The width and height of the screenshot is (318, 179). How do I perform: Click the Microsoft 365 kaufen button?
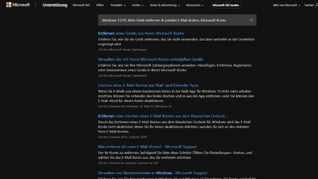point(226,5)
